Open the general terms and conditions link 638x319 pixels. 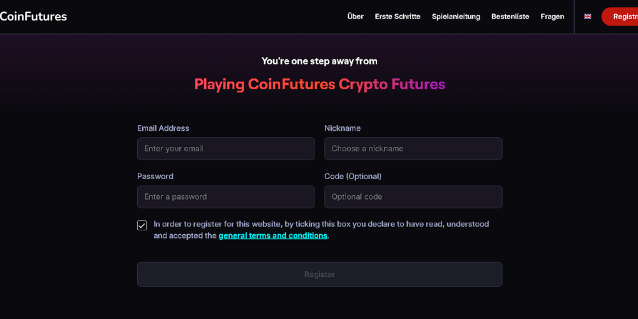272,235
